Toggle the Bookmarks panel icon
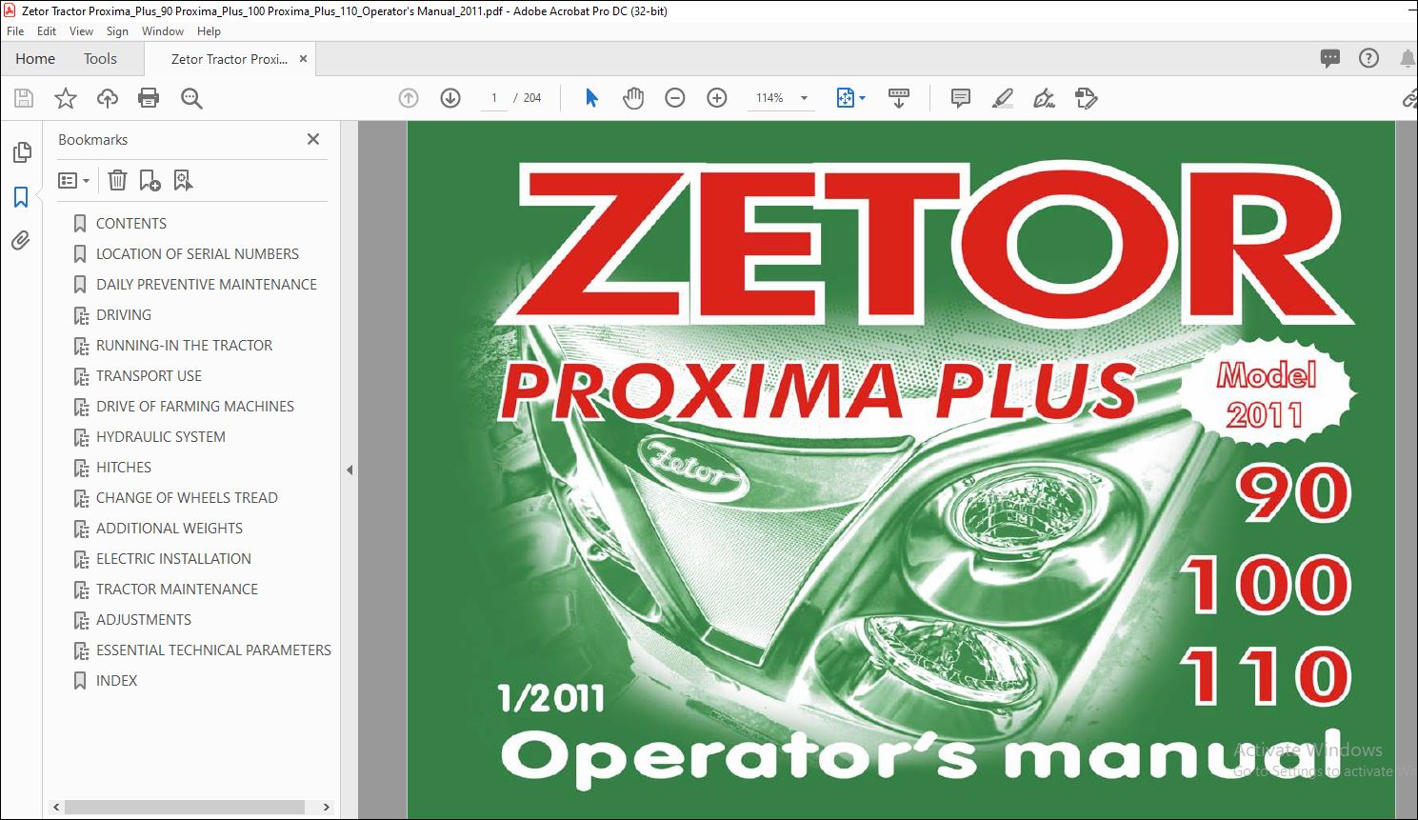The image size is (1418, 820). (21, 197)
